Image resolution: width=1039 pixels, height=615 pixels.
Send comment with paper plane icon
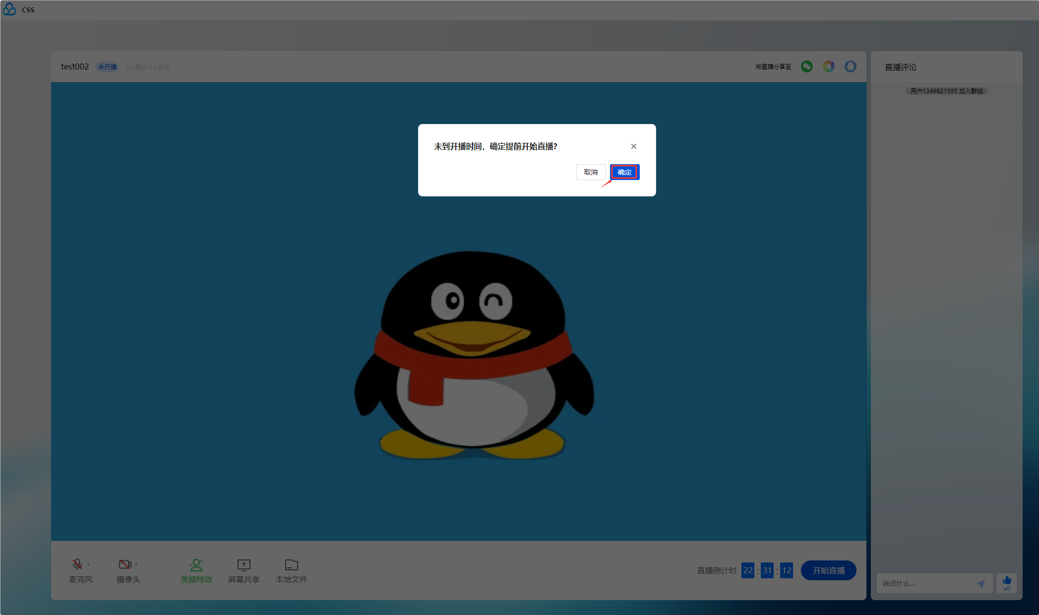[981, 584]
